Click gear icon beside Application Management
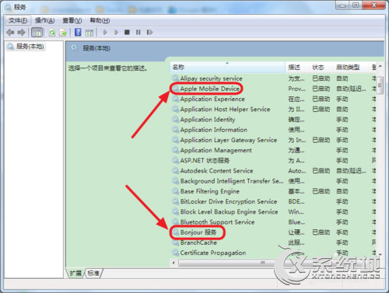The image size is (389, 293). pyautogui.click(x=175, y=150)
